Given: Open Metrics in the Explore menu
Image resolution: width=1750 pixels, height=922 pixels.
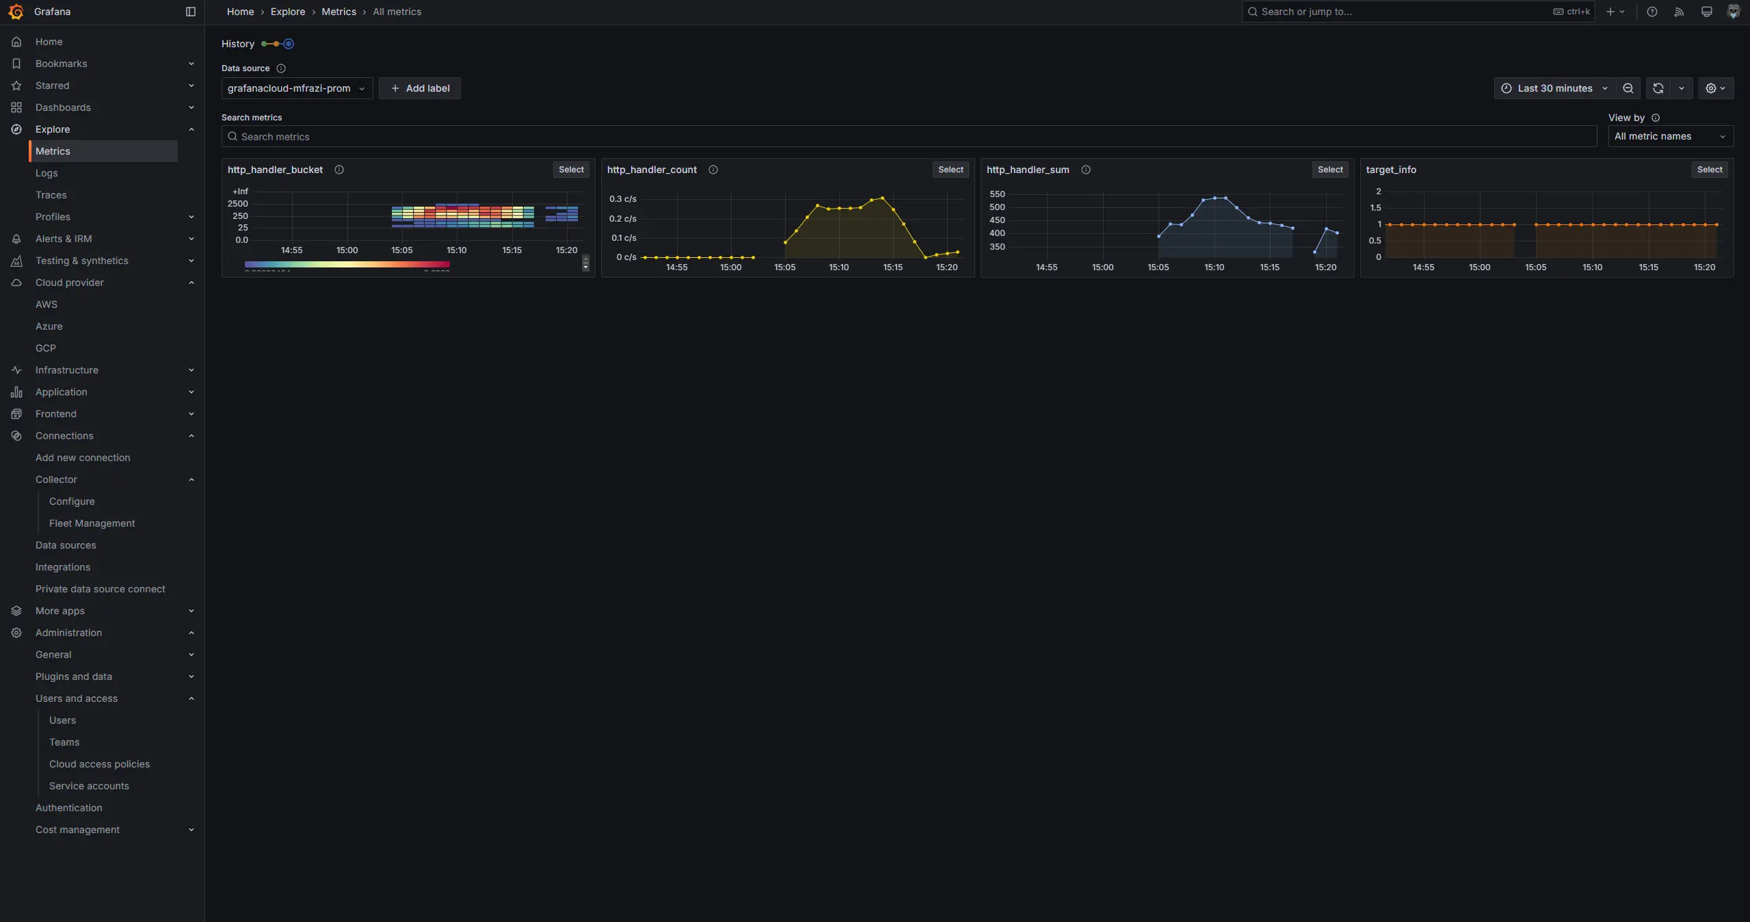Looking at the screenshot, I should tap(103, 151).
